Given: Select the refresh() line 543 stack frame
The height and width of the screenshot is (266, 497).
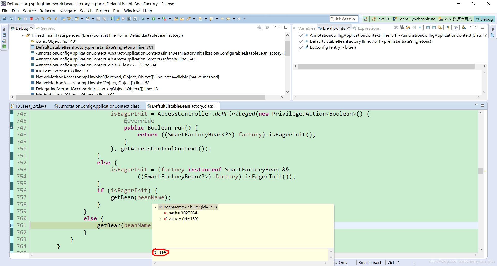Looking at the screenshot, I should click(115, 59).
